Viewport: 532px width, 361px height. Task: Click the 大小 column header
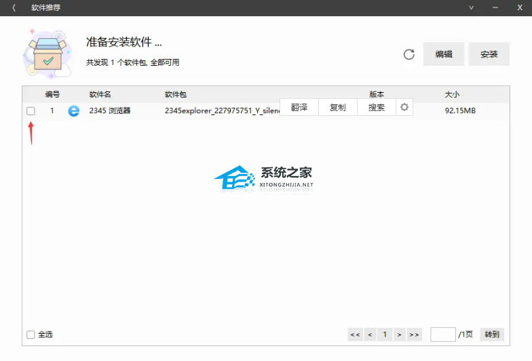(452, 95)
